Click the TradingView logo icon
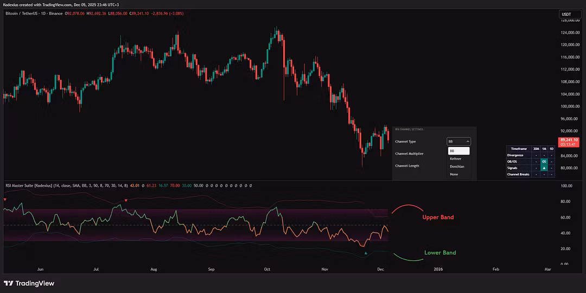This screenshot has height=293, width=586. [x=8, y=283]
